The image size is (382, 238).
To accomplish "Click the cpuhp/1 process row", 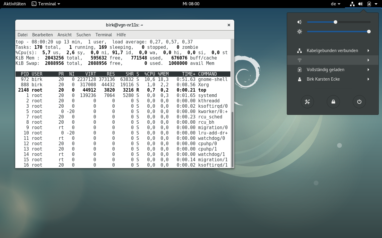I will coord(123,149).
